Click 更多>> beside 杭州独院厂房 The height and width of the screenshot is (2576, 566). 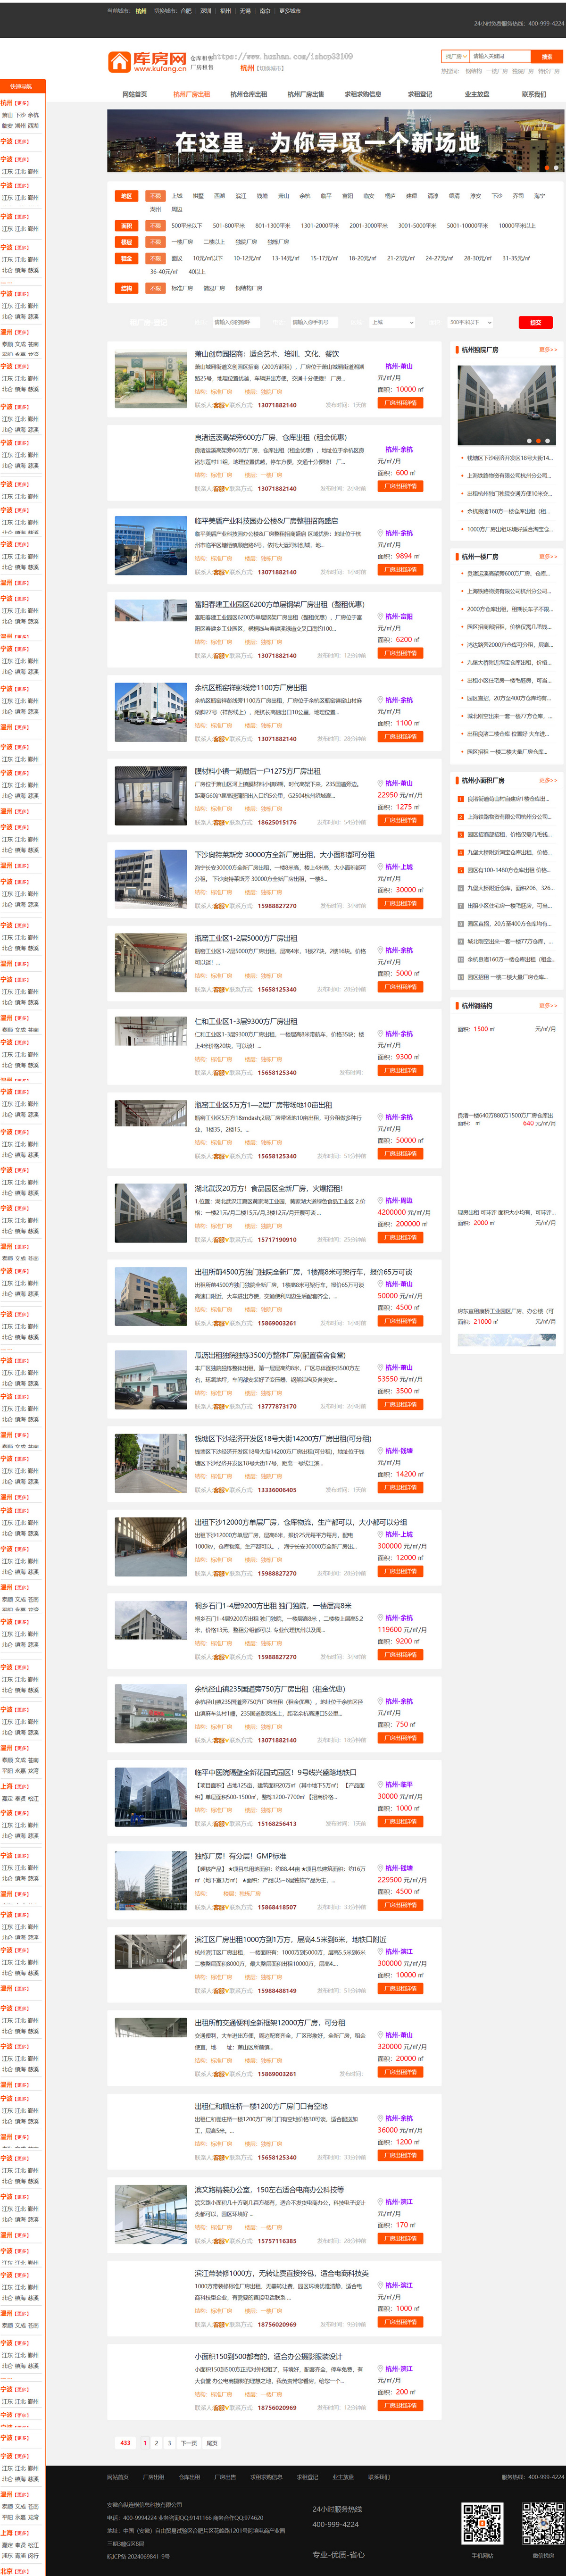(548, 350)
